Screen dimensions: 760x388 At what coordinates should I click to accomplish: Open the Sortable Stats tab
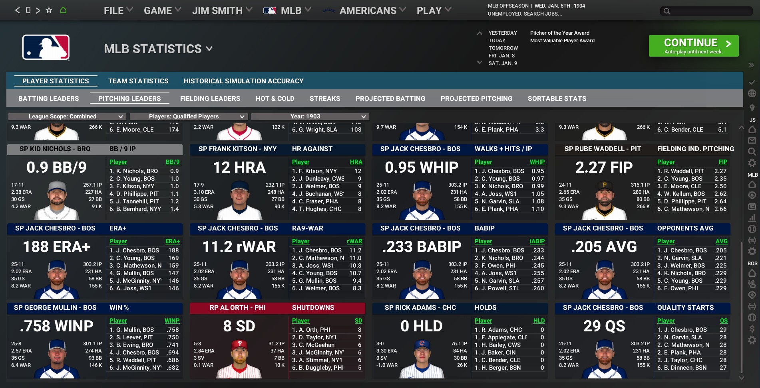(557, 98)
